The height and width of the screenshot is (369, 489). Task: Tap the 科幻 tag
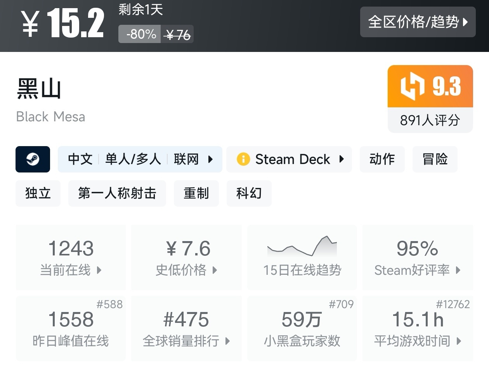(x=249, y=193)
